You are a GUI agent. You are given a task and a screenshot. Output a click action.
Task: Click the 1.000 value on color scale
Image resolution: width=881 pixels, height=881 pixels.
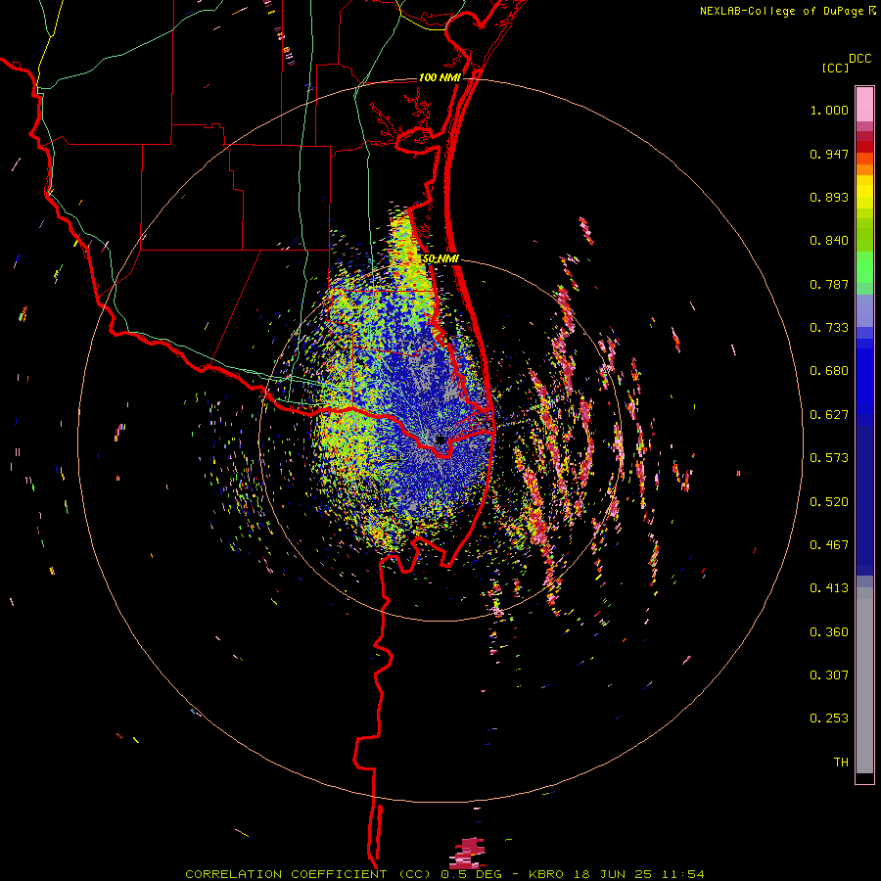tap(829, 110)
